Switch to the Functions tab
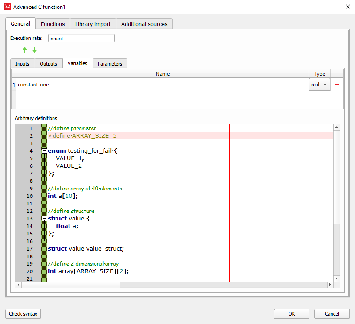 coord(53,24)
